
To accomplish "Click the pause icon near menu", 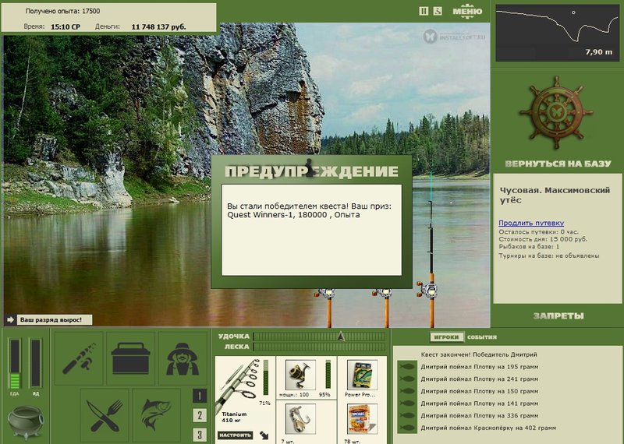I will 424,11.
